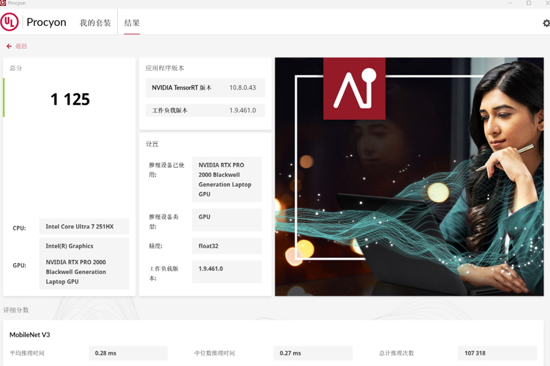The image size is (550, 366).
Task: Open the settings gear icon
Action: pyautogui.click(x=546, y=23)
